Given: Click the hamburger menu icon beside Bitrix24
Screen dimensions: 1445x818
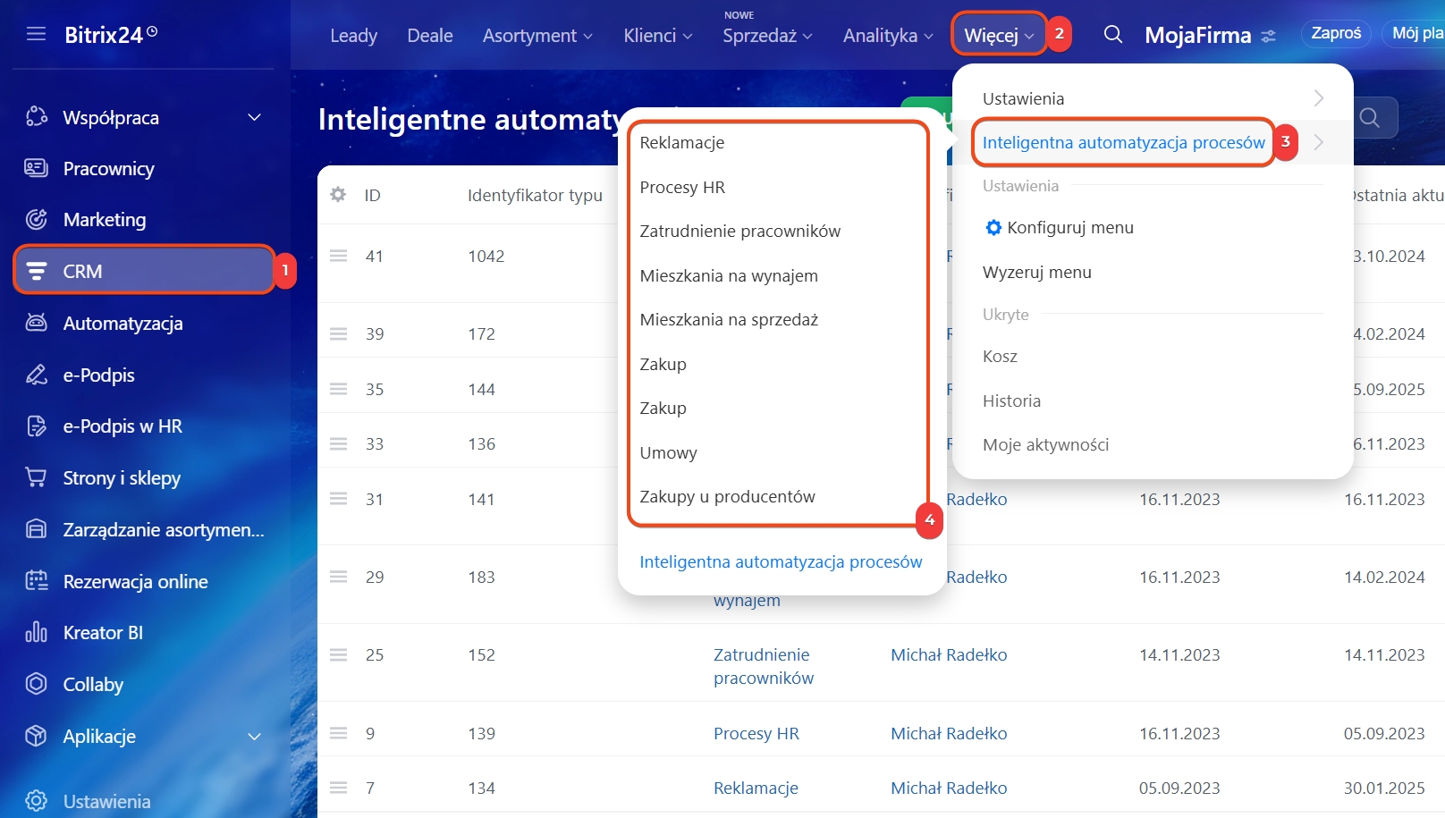Looking at the screenshot, I should pos(36,34).
